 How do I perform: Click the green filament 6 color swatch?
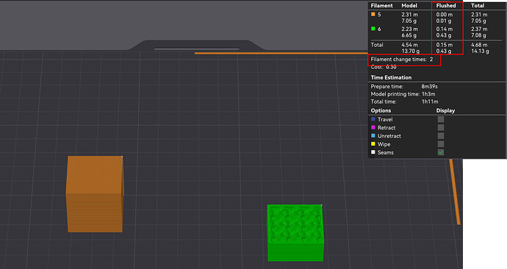pyautogui.click(x=373, y=29)
